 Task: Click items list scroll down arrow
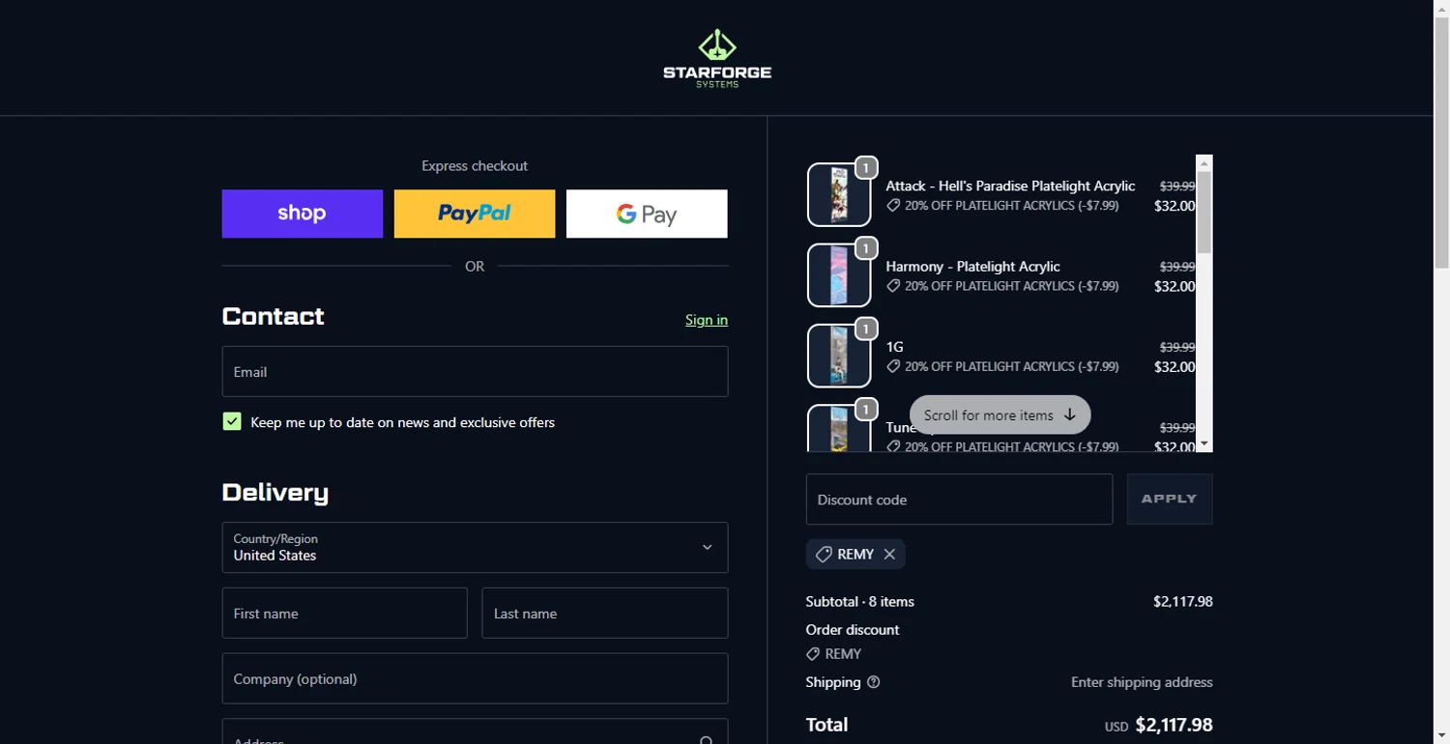(x=1204, y=444)
